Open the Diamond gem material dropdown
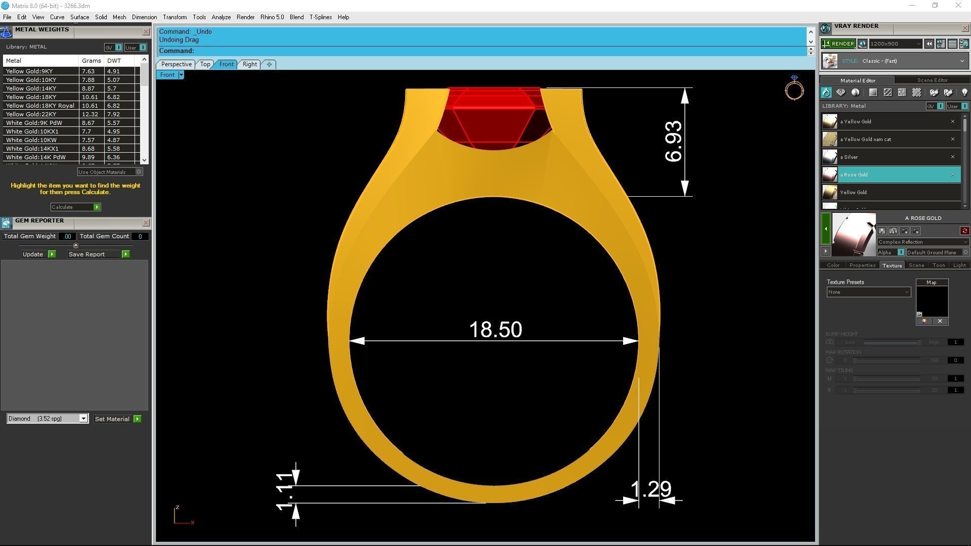The width and height of the screenshot is (971, 546). coord(83,419)
